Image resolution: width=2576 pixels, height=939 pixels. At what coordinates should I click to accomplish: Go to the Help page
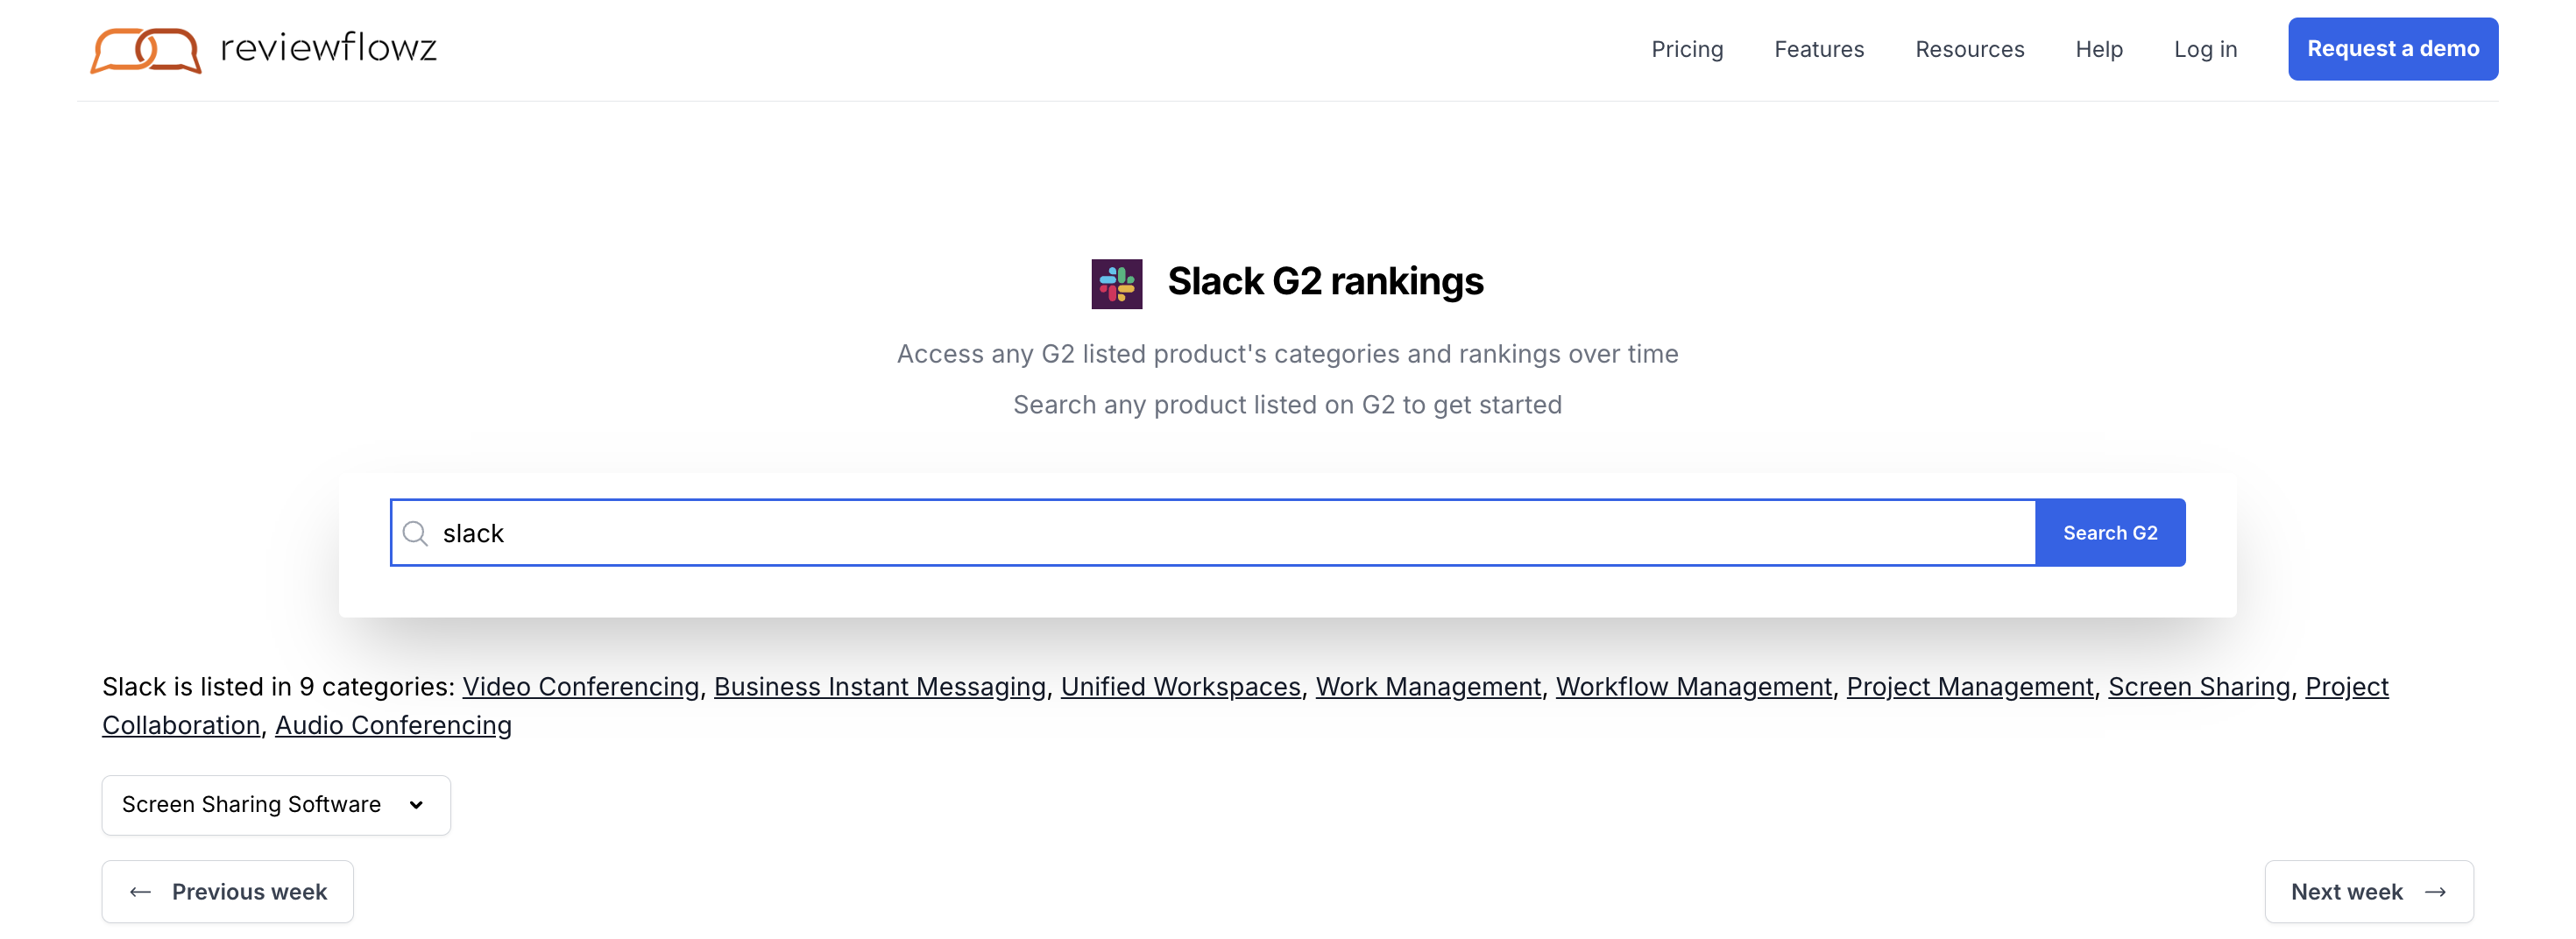pyautogui.click(x=2099, y=49)
